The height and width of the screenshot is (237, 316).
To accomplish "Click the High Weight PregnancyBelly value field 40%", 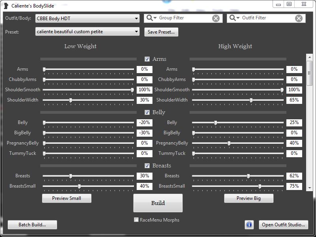I will [x=294, y=143].
